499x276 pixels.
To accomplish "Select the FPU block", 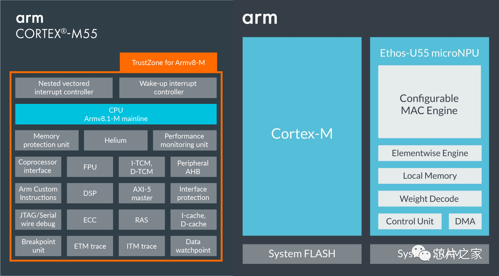I will click(x=90, y=167).
